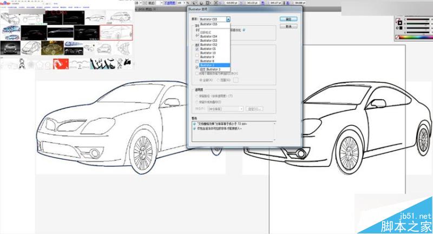
Task: Open the transparency preset dropdown
Action: click(x=225, y=109)
